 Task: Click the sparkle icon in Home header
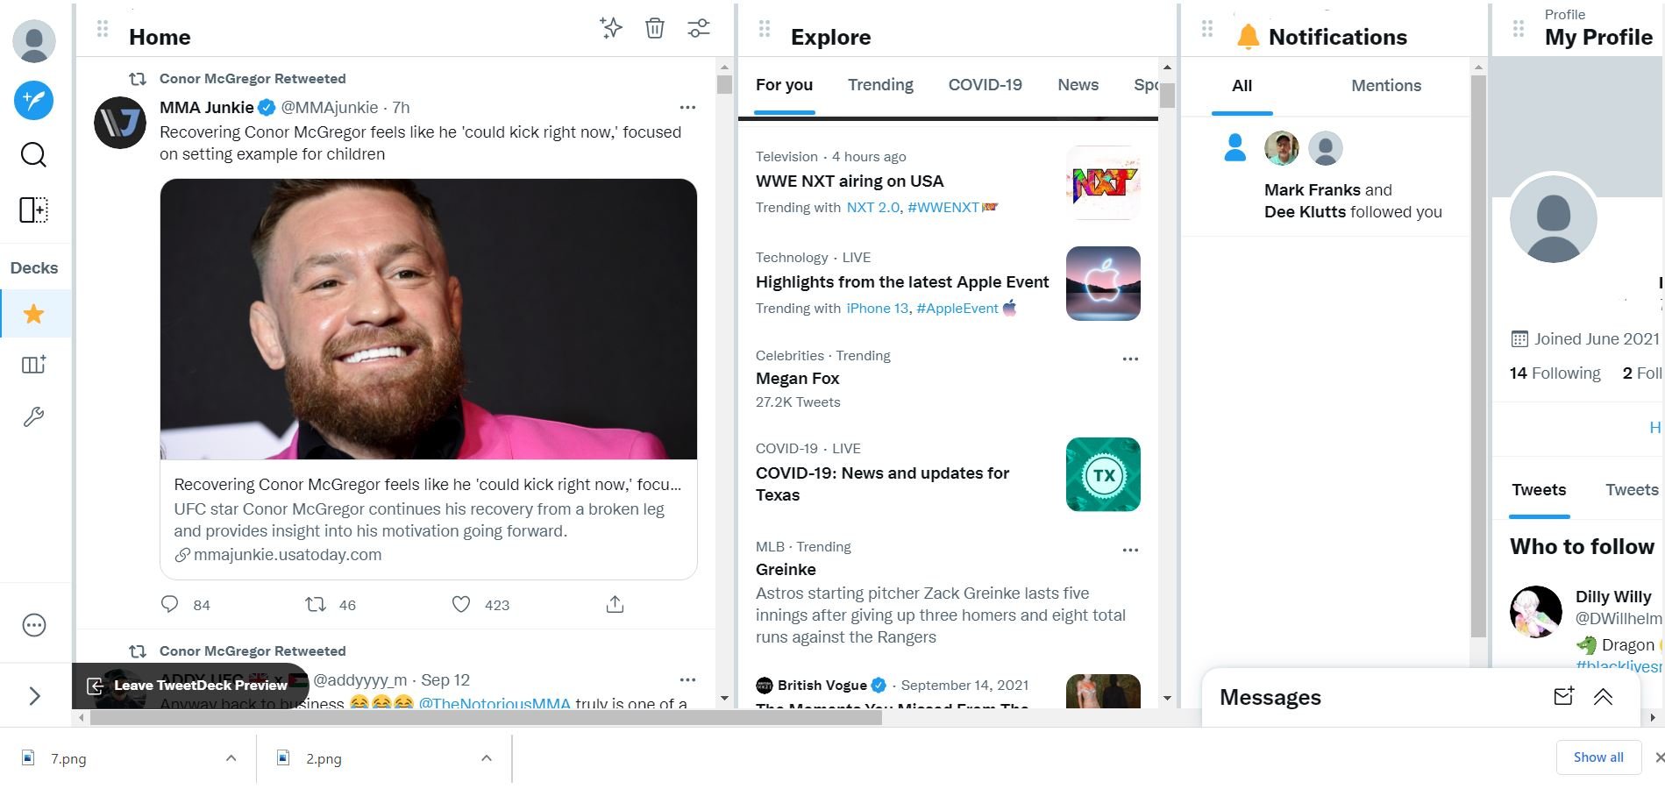tap(611, 28)
